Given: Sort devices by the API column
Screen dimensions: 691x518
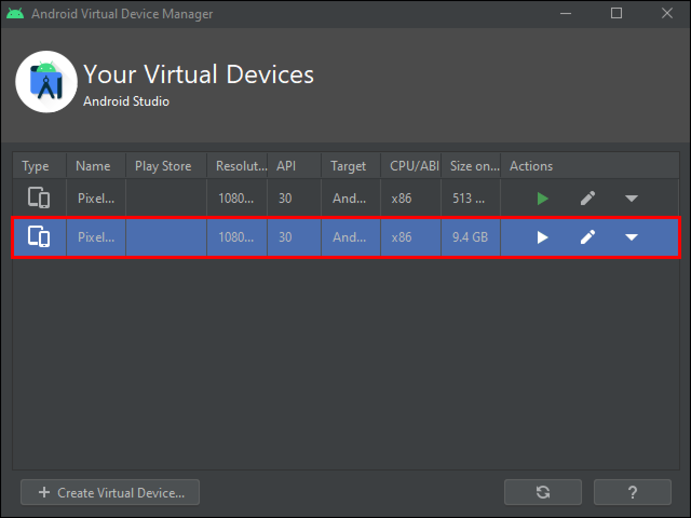Looking at the screenshot, I should click(285, 166).
